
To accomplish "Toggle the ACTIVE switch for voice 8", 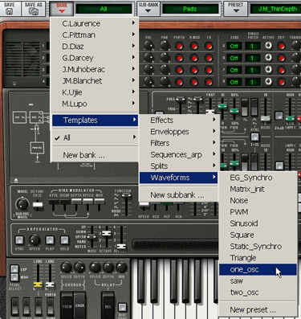I will click(x=268, y=81).
